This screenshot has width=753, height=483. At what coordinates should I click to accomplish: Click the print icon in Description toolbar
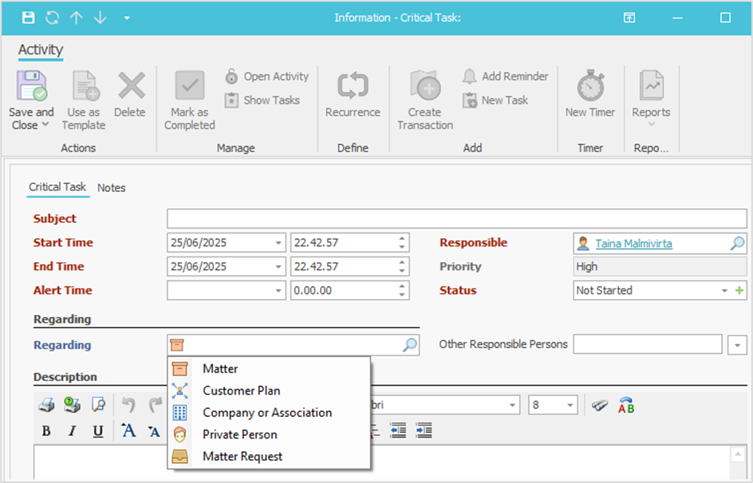pos(46,405)
